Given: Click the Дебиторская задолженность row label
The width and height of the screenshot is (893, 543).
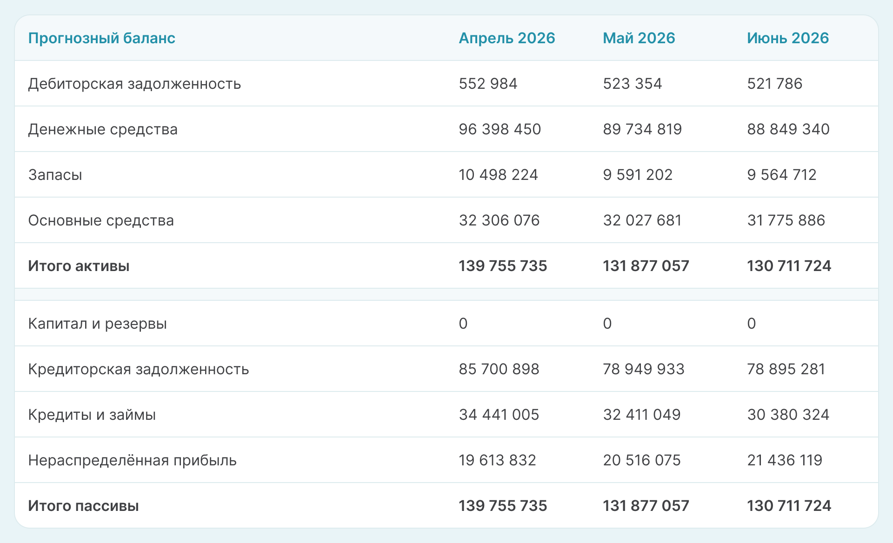Looking at the screenshot, I should coord(134,84).
